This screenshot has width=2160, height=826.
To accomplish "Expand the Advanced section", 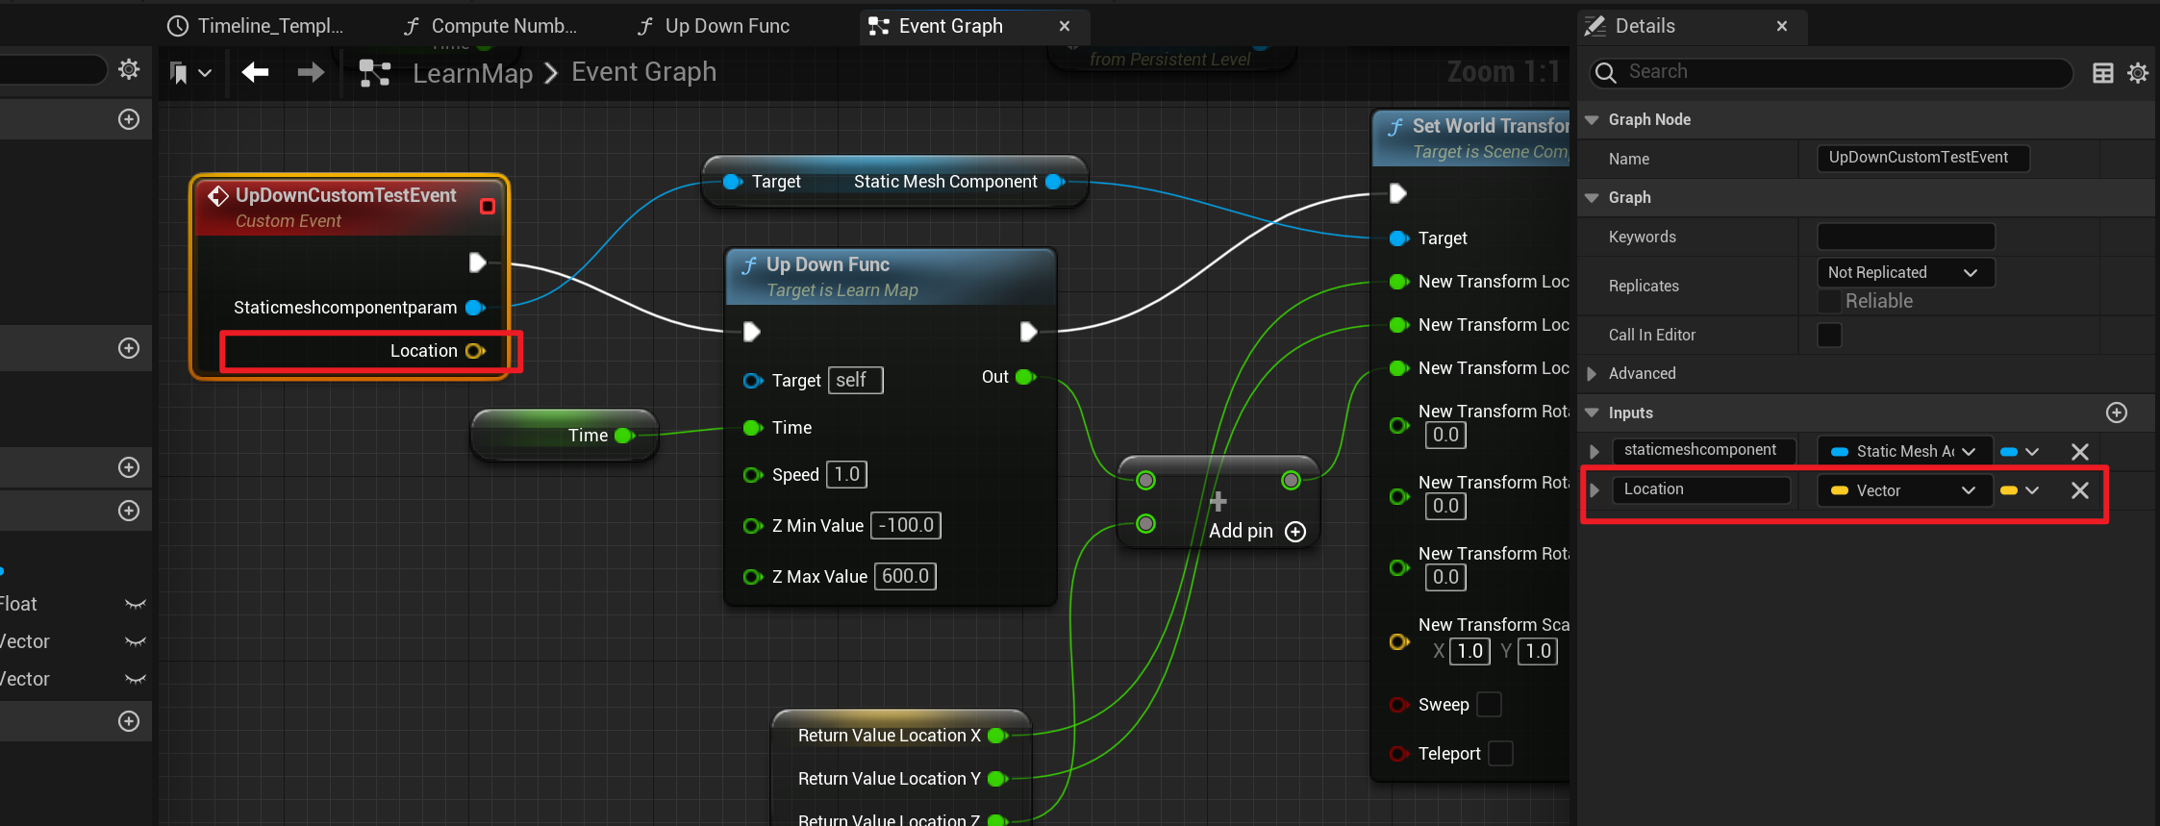I will click(x=1592, y=374).
